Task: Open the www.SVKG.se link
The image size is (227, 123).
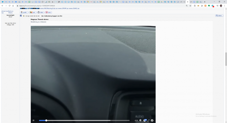Action: (74, 9)
